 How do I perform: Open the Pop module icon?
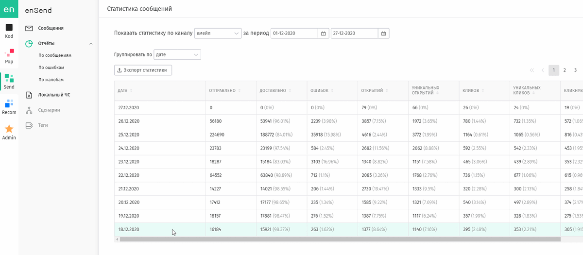pos(9,52)
